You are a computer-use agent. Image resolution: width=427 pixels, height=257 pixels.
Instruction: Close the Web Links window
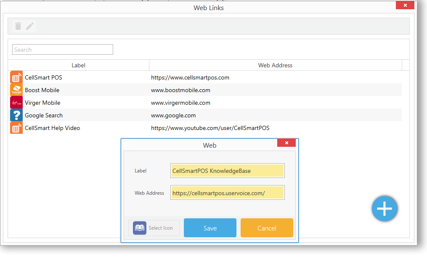[x=405, y=5]
